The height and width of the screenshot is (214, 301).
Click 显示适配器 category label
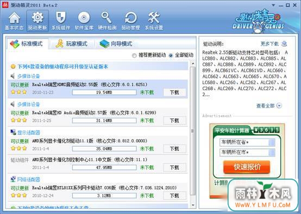point(28,133)
